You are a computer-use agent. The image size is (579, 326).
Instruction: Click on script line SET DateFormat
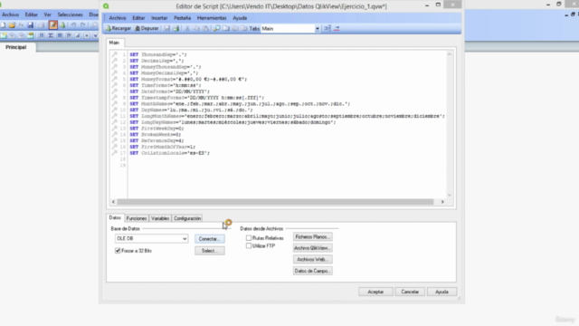(x=170, y=91)
